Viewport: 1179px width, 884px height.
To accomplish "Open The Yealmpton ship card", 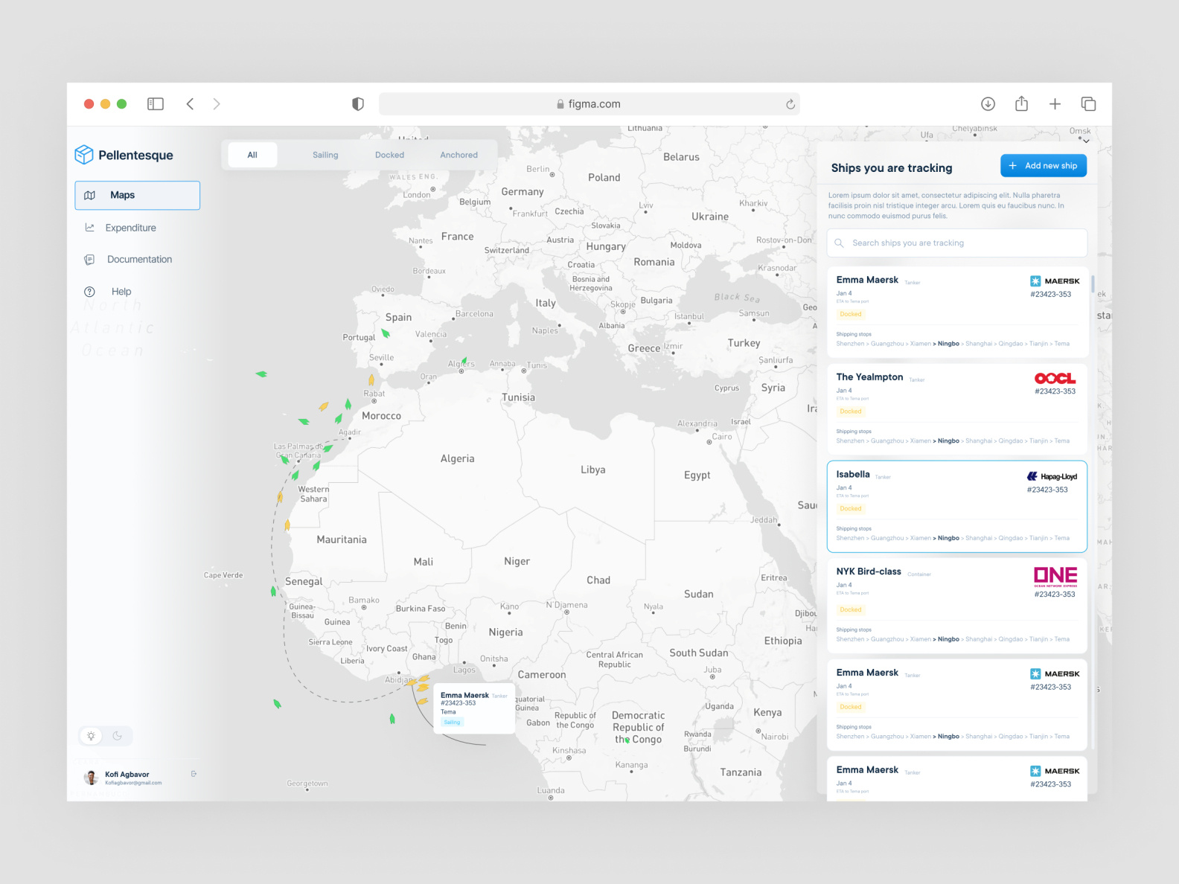I will [x=957, y=409].
